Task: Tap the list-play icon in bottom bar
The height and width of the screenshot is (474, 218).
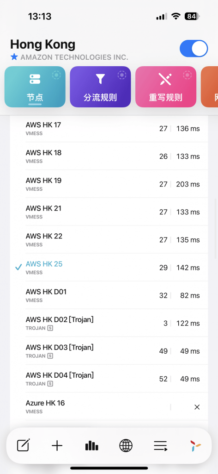Action: pyautogui.click(x=160, y=446)
